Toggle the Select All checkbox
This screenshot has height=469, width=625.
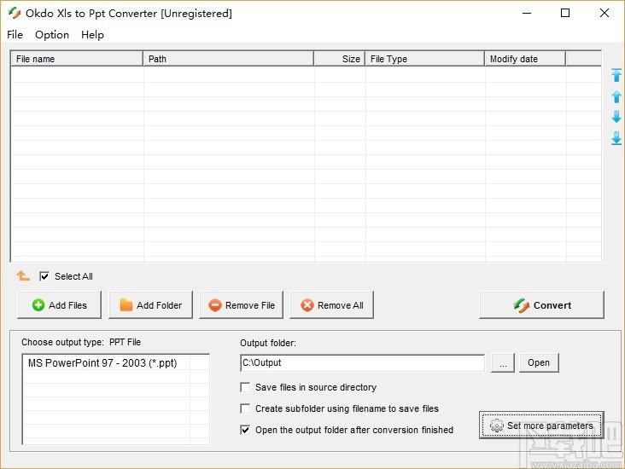point(44,276)
